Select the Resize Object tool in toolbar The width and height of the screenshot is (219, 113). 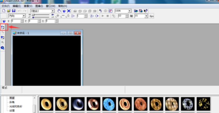pos(69,11)
